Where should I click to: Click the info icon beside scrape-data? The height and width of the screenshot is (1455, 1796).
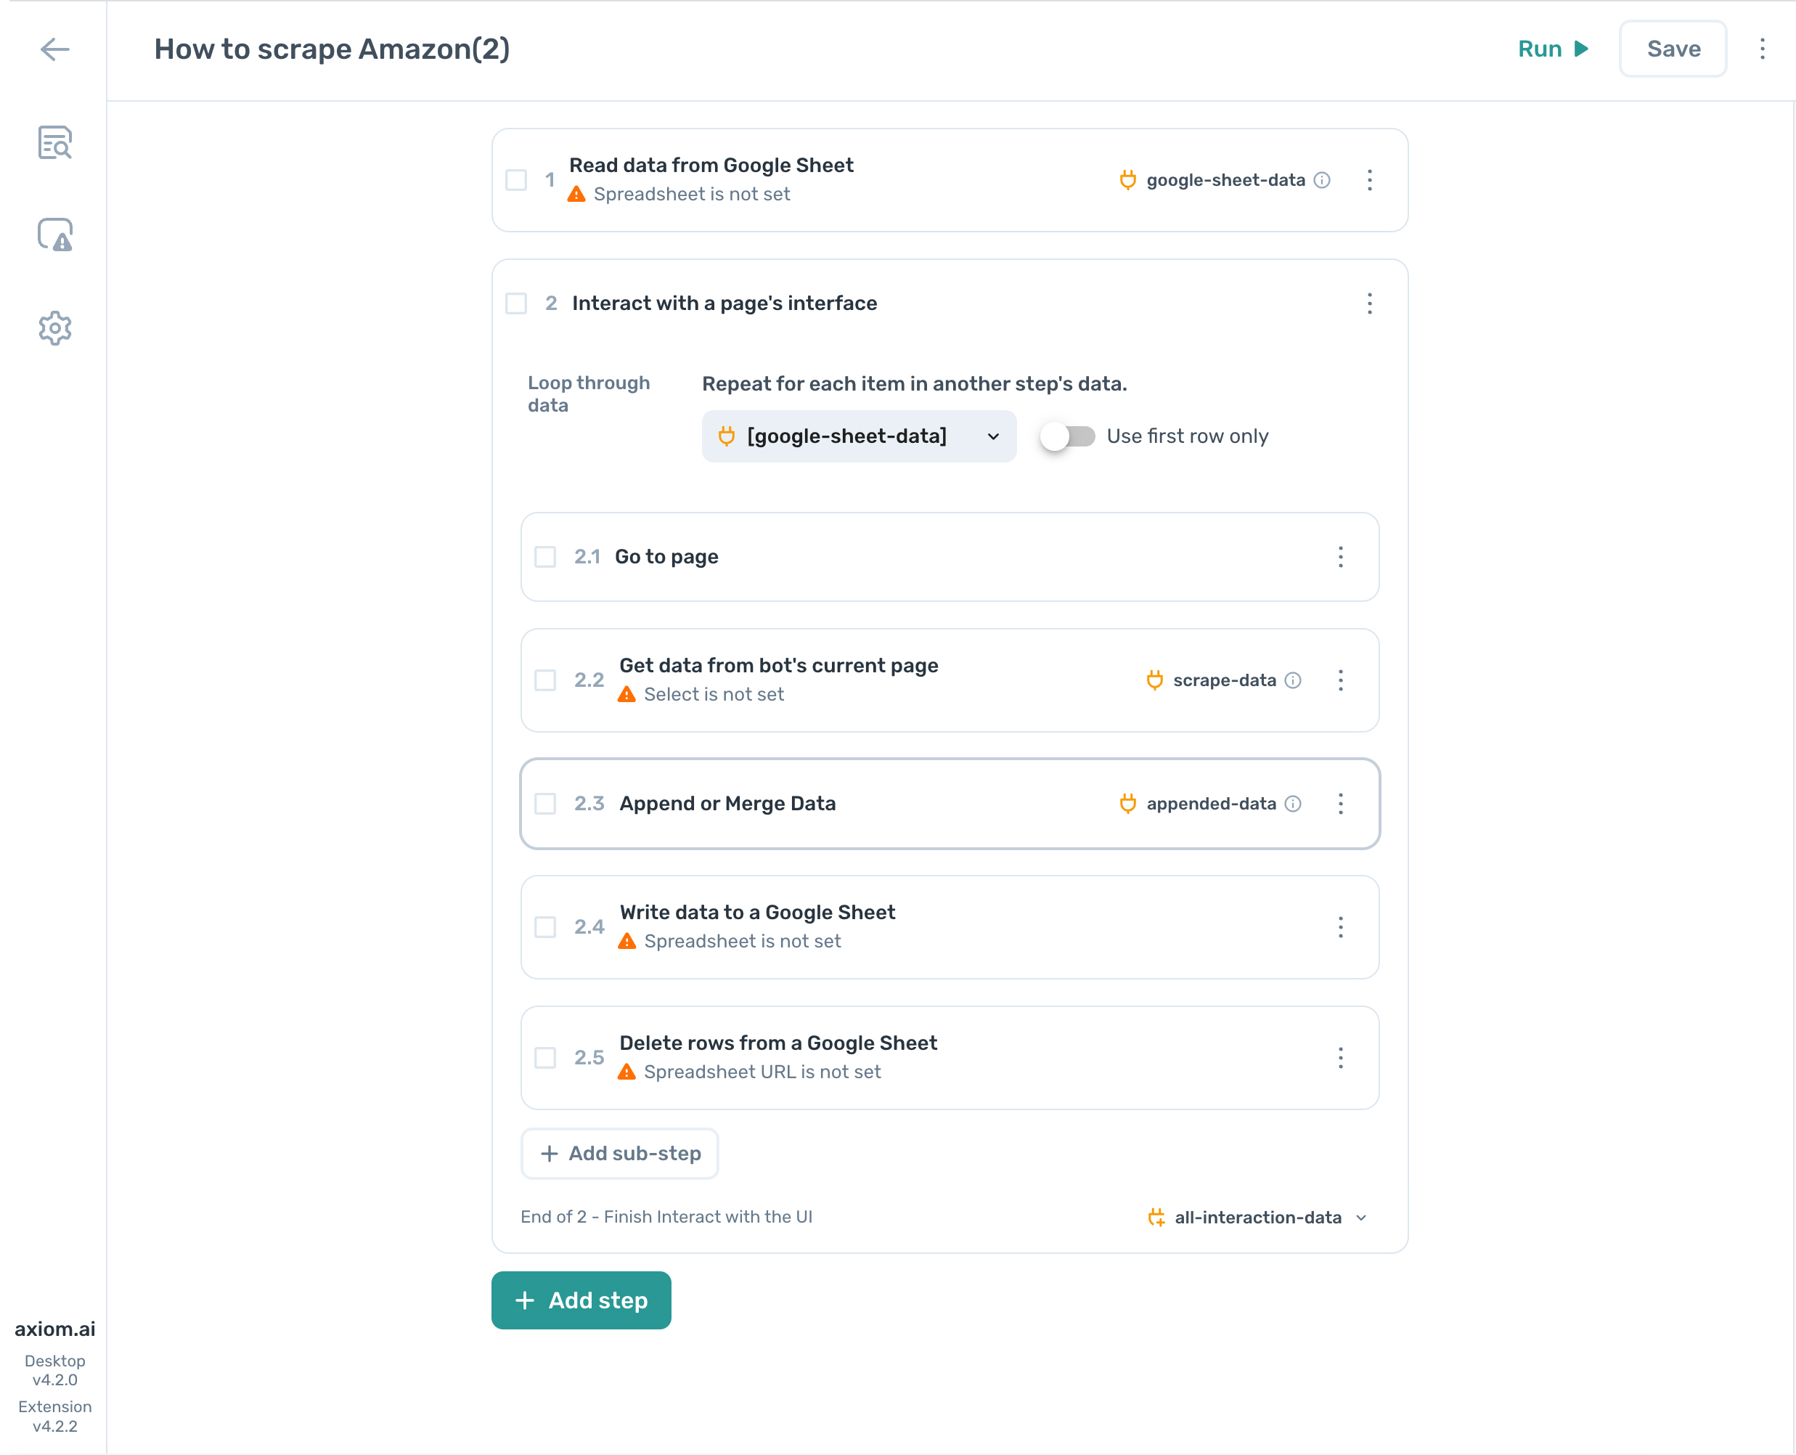tap(1293, 680)
